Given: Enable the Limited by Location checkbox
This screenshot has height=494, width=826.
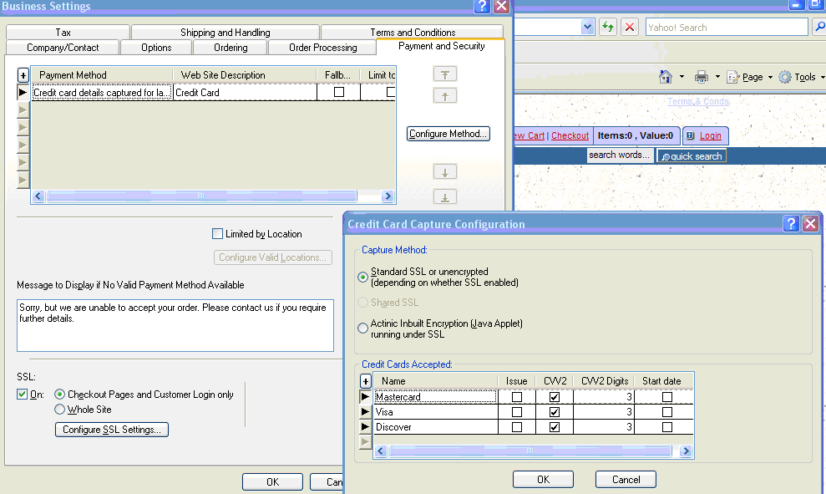Looking at the screenshot, I should pos(218,234).
